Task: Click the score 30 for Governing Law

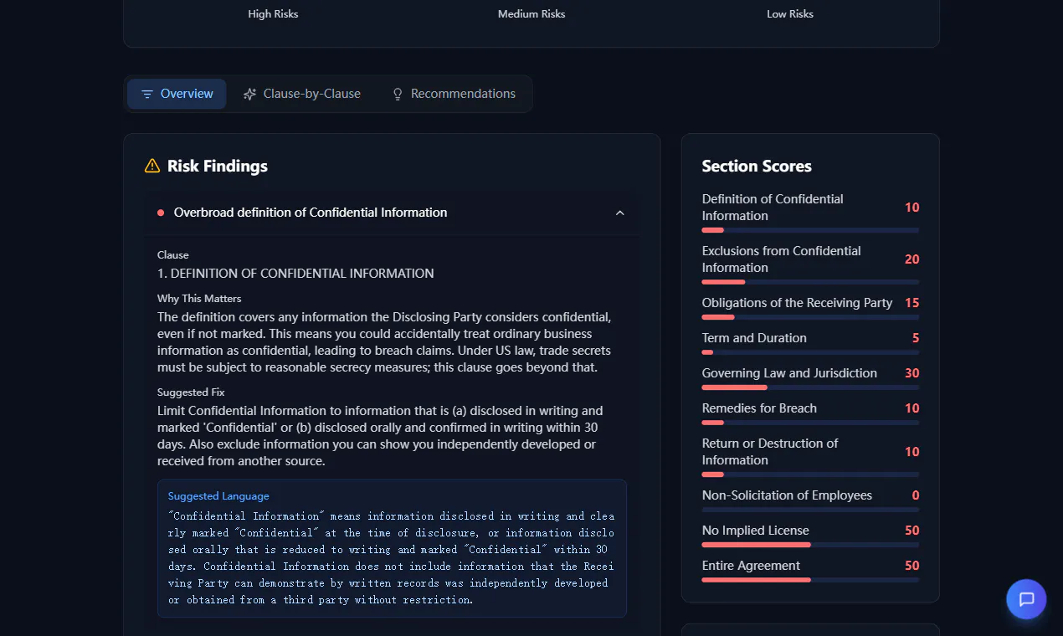Action: 912,373
